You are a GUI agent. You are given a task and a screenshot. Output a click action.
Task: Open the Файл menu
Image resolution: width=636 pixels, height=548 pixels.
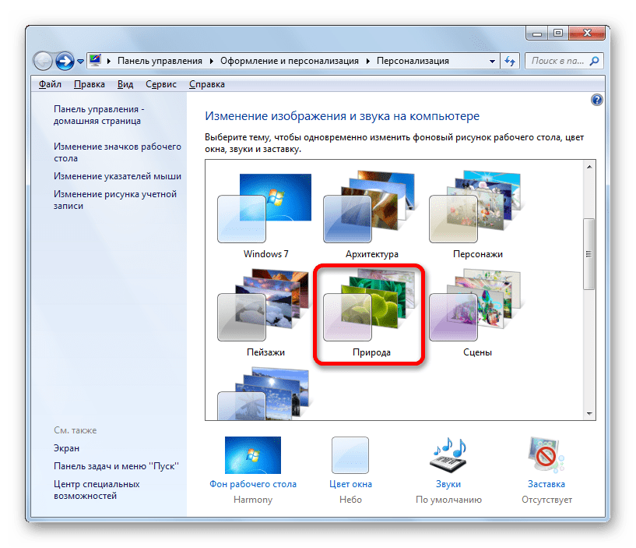pos(50,84)
